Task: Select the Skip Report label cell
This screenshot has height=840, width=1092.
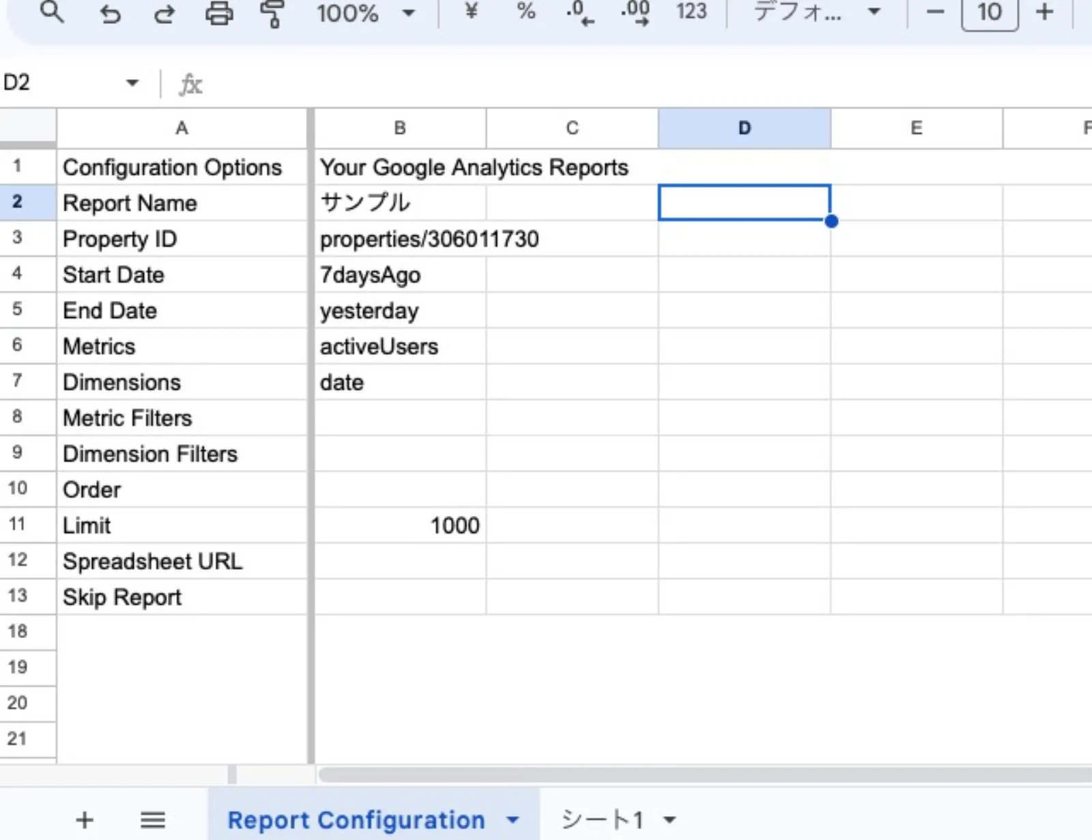Action: pyautogui.click(x=182, y=597)
